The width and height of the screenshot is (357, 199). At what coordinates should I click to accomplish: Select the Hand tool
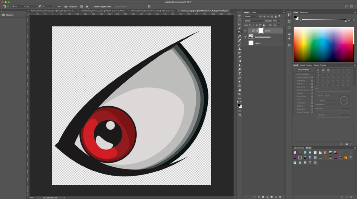tap(240, 90)
